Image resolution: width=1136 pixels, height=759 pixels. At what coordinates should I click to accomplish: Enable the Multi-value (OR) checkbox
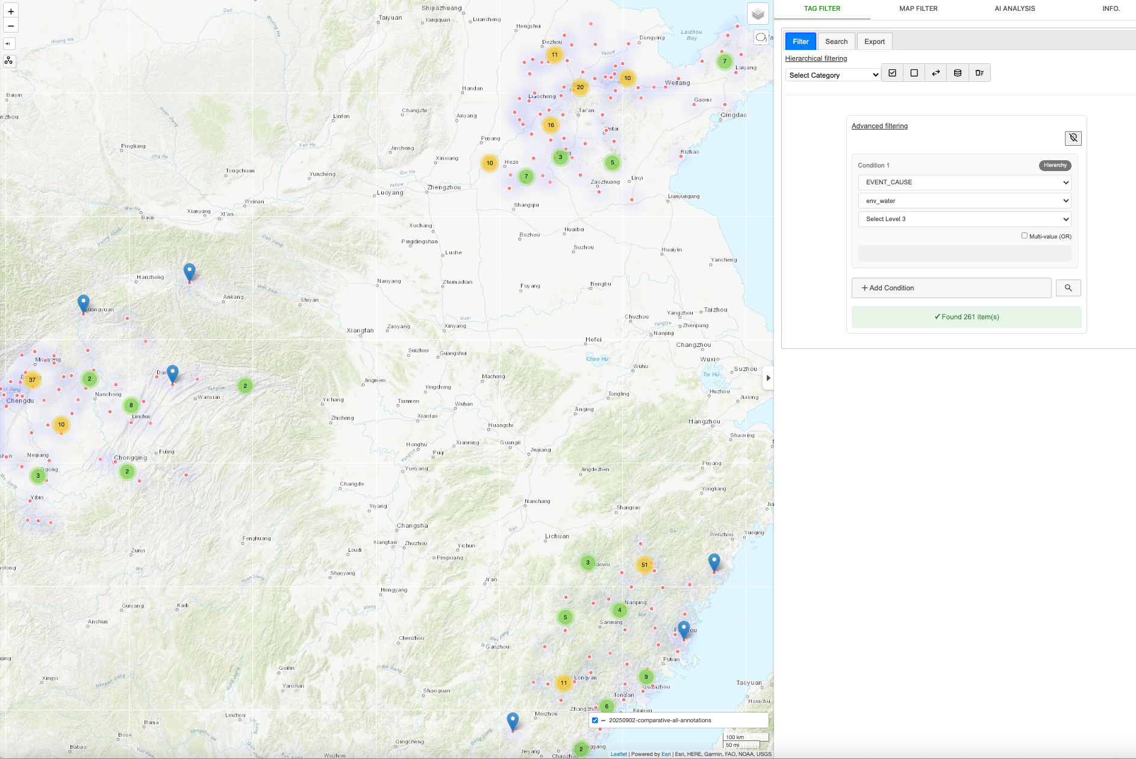coord(1024,236)
